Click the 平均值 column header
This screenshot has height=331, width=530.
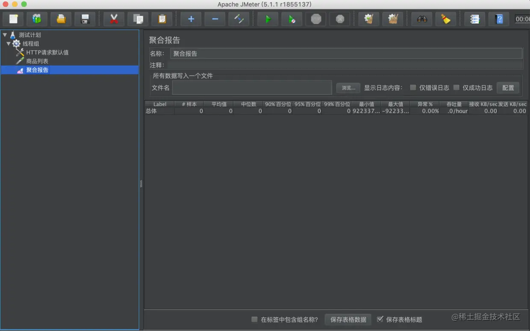[219, 104]
